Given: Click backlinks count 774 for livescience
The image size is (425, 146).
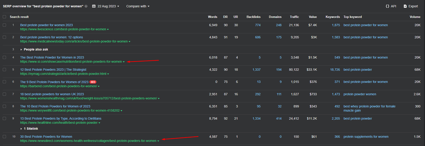Looking at the screenshot, I should [x=258, y=25].
